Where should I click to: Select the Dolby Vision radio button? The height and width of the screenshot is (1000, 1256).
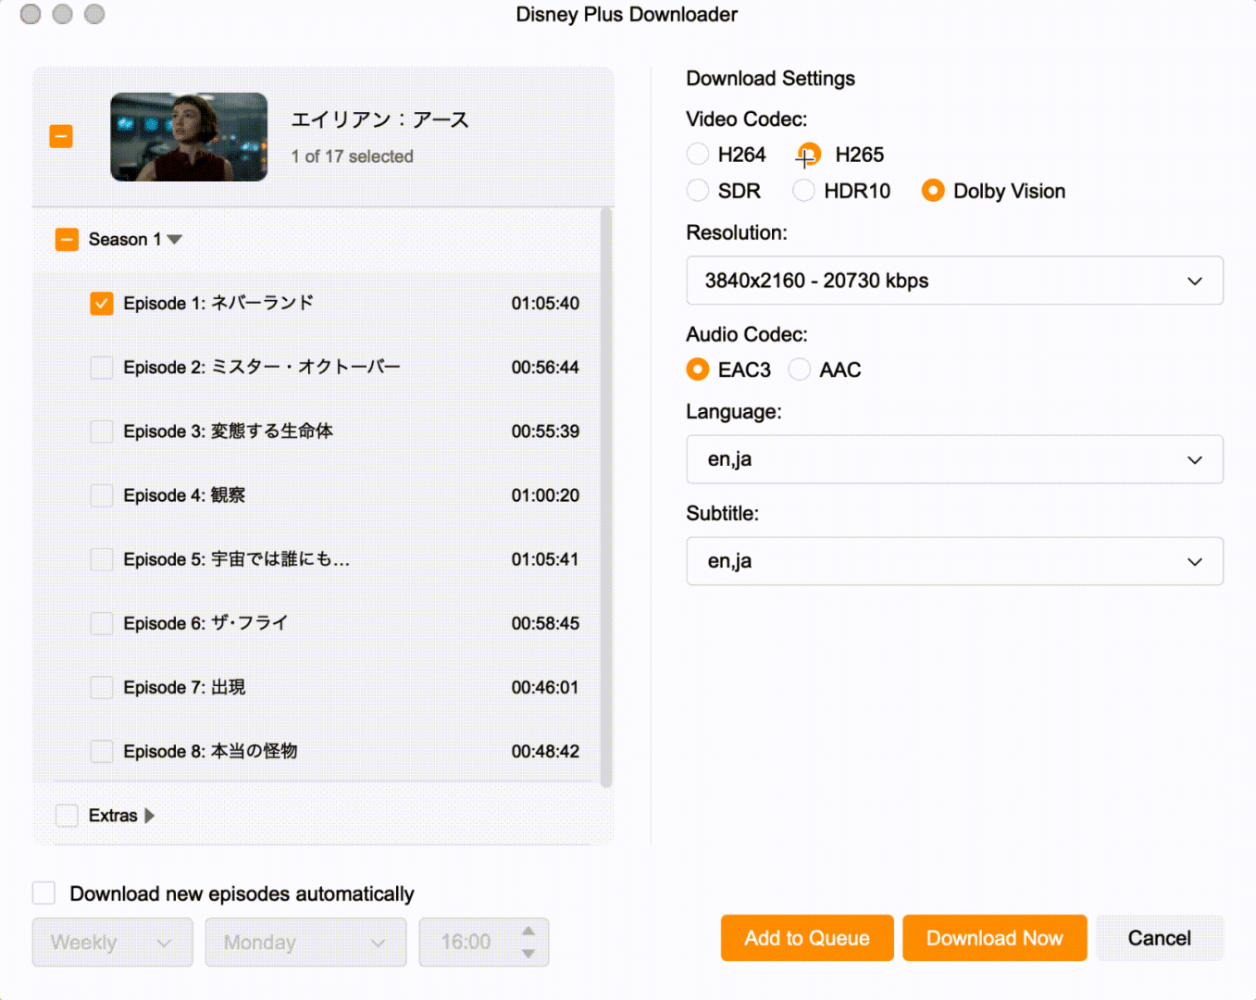[933, 191]
